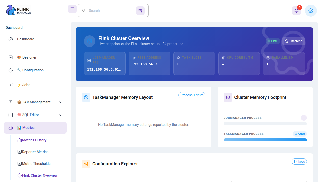Click the Jobs shuffle icon in sidebar
Viewport: 323px width, 182px height.
pyautogui.click(x=11, y=85)
